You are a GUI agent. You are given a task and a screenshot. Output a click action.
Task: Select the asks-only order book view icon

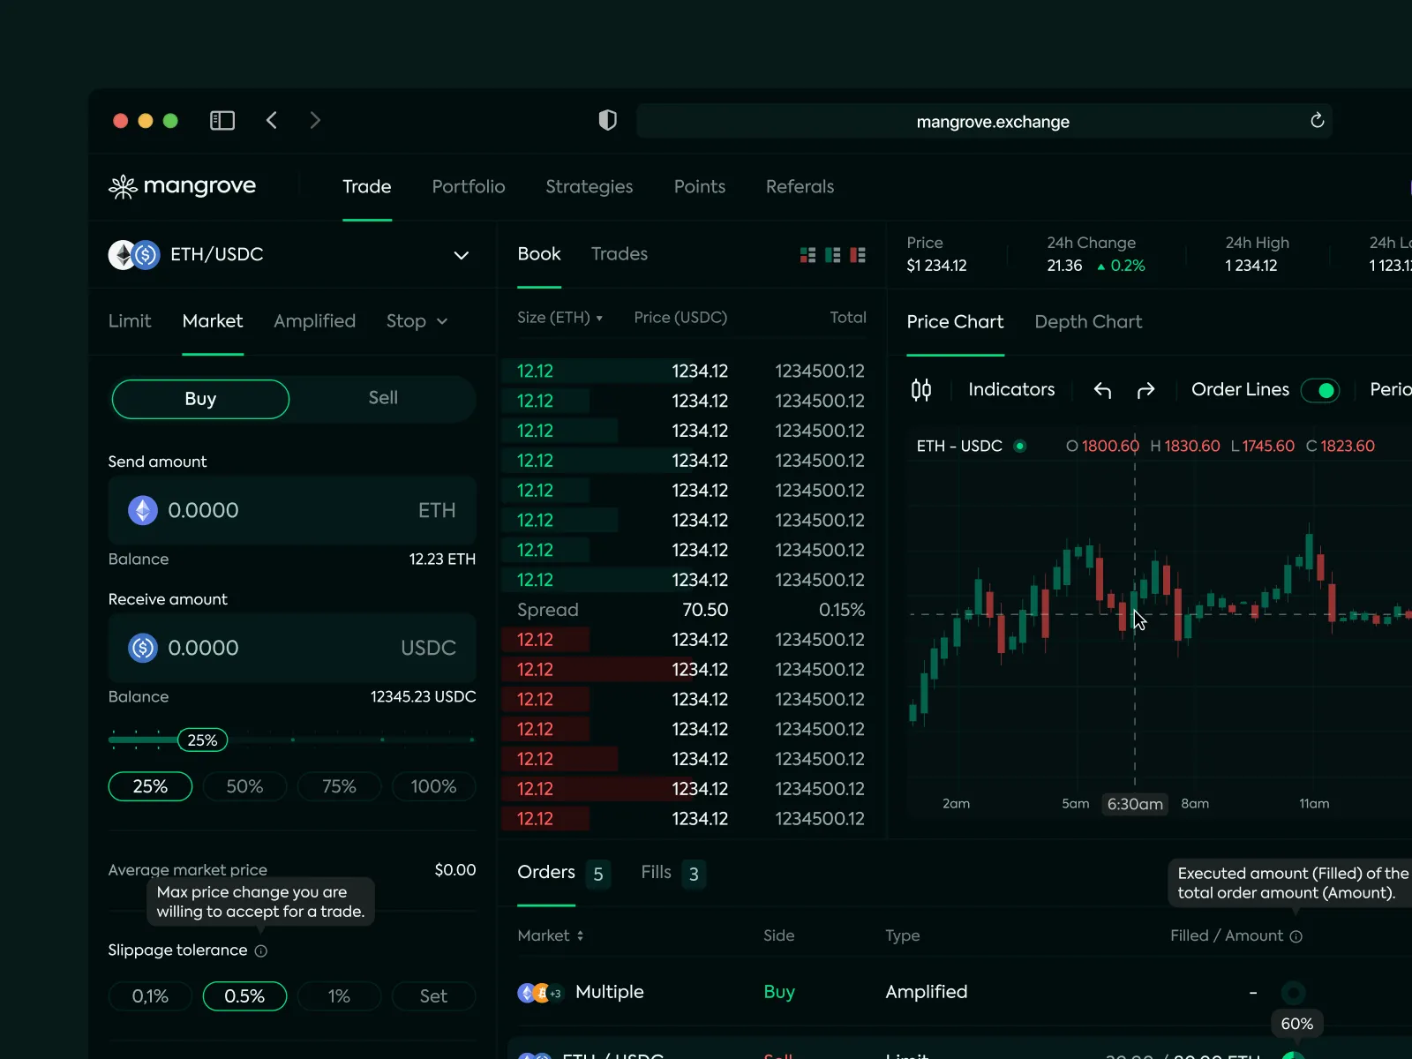[x=858, y=255]
